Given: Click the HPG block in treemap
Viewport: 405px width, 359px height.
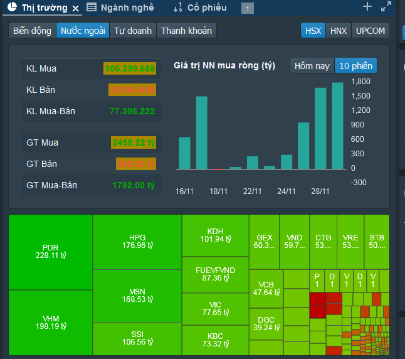Looking at the screenshot, I should click(x=137, y=242).
